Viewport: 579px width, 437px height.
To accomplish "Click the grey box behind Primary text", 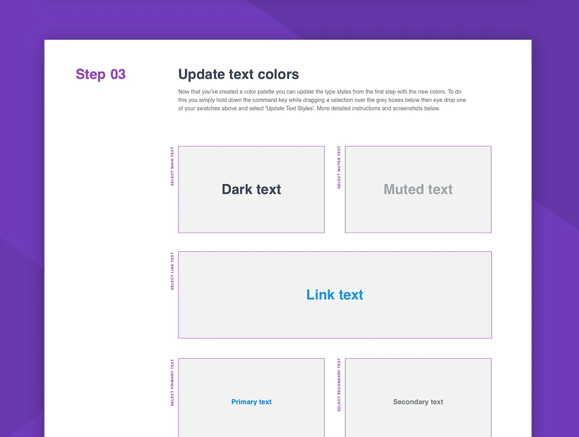I will 251,420.
